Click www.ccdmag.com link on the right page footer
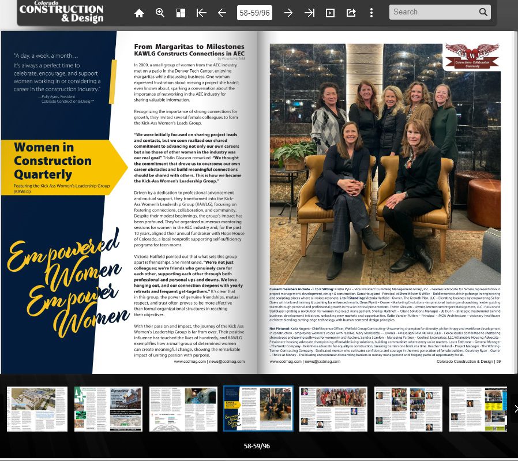The height and width of the screenshot is (461, 518). tap(286, 362)
